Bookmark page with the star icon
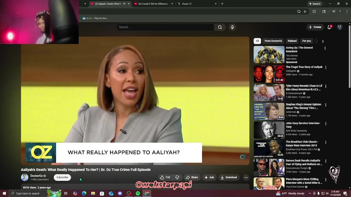 [305, 11]
